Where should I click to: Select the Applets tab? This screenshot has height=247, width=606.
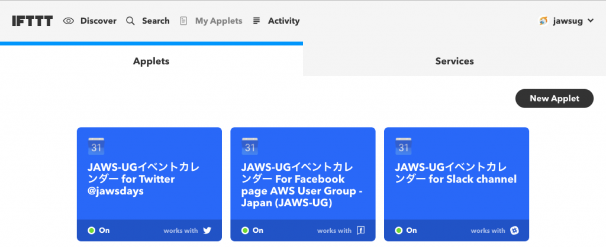tap(151, 61)
